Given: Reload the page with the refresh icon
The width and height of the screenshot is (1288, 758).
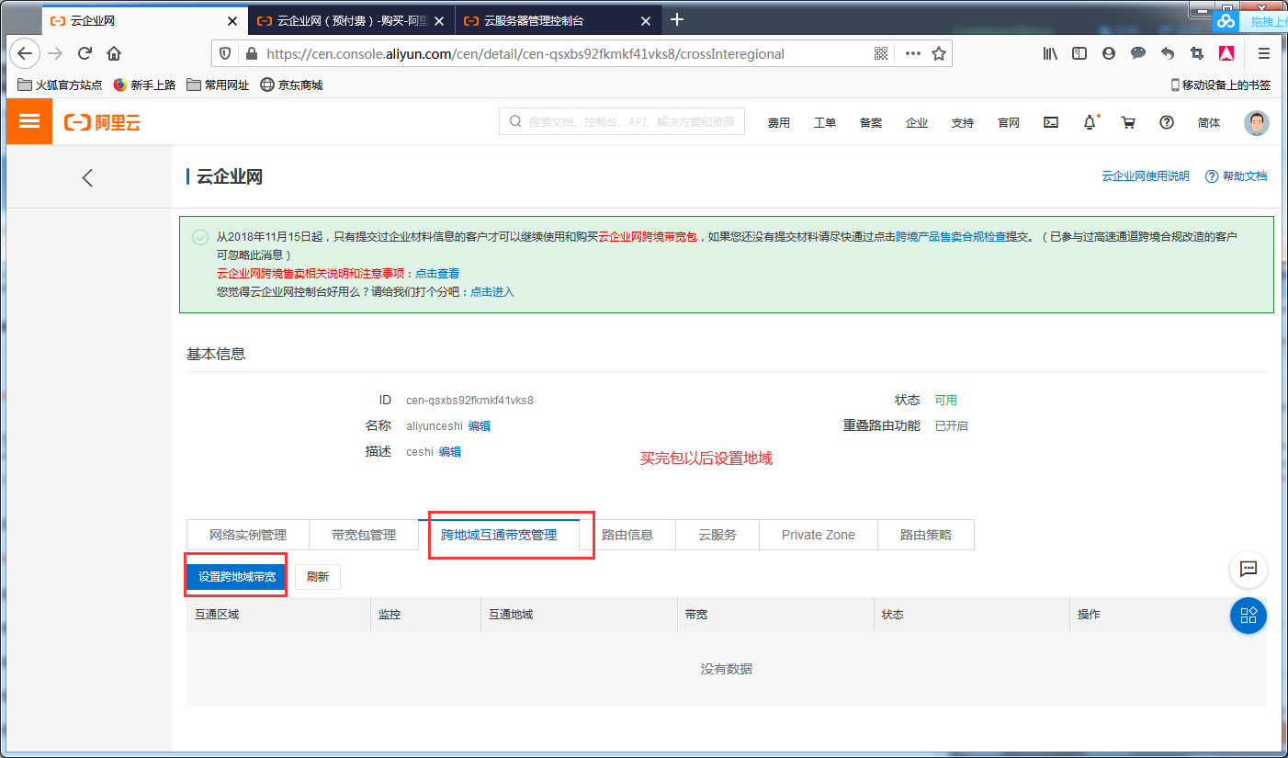Looking at the screenshot, I should pos(85,52).
